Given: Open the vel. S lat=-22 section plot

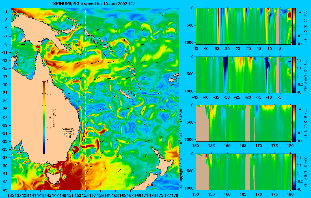Looking at the screenshot, I should tap(243, 172).
